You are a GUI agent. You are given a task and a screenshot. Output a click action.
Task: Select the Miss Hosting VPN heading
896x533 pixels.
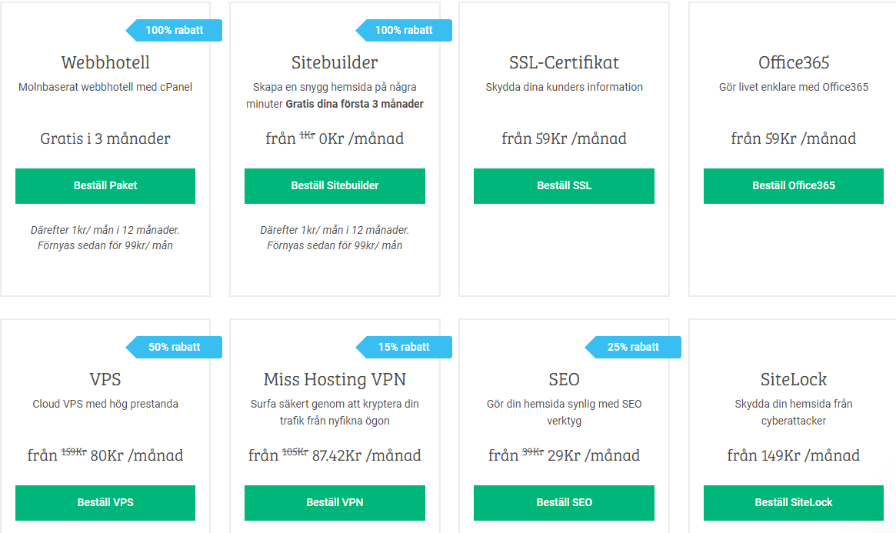[335, 379]
